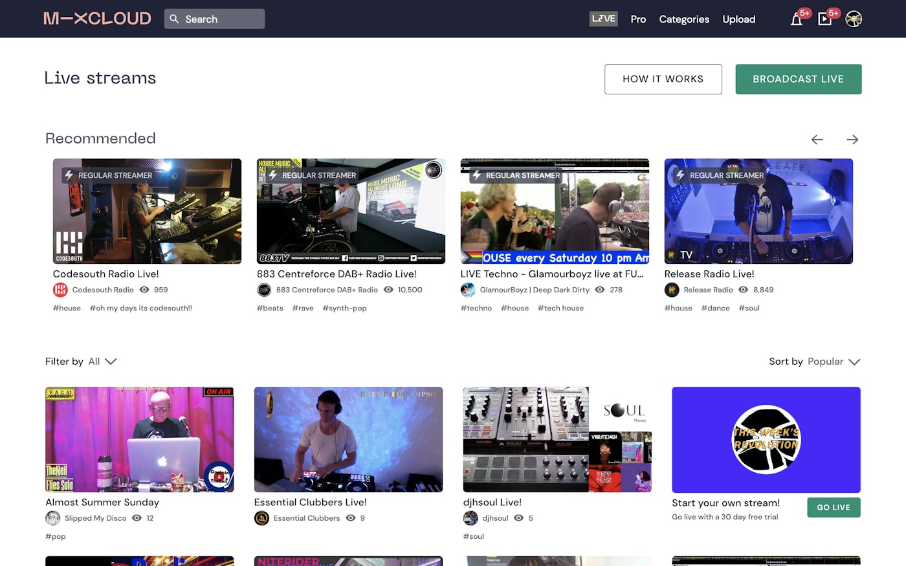Click the #techno tag
The height and width of the screenshot is (566, 906).
pos(476,308)
